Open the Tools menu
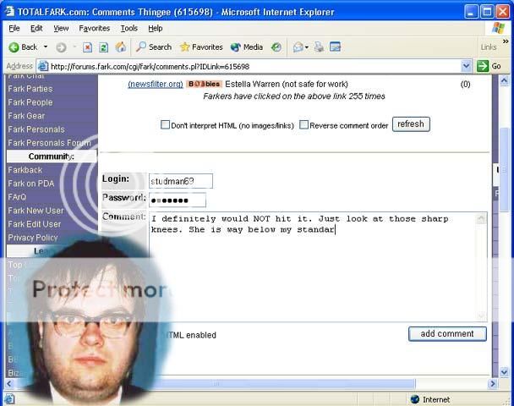The image size is (514, 406). pyautogui.click(x=128, y=28)
